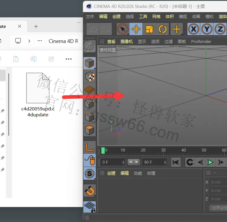Viewport: 227px width, 222px height.
Task: Open material manager 功能 menu
Action: [138, 173]
